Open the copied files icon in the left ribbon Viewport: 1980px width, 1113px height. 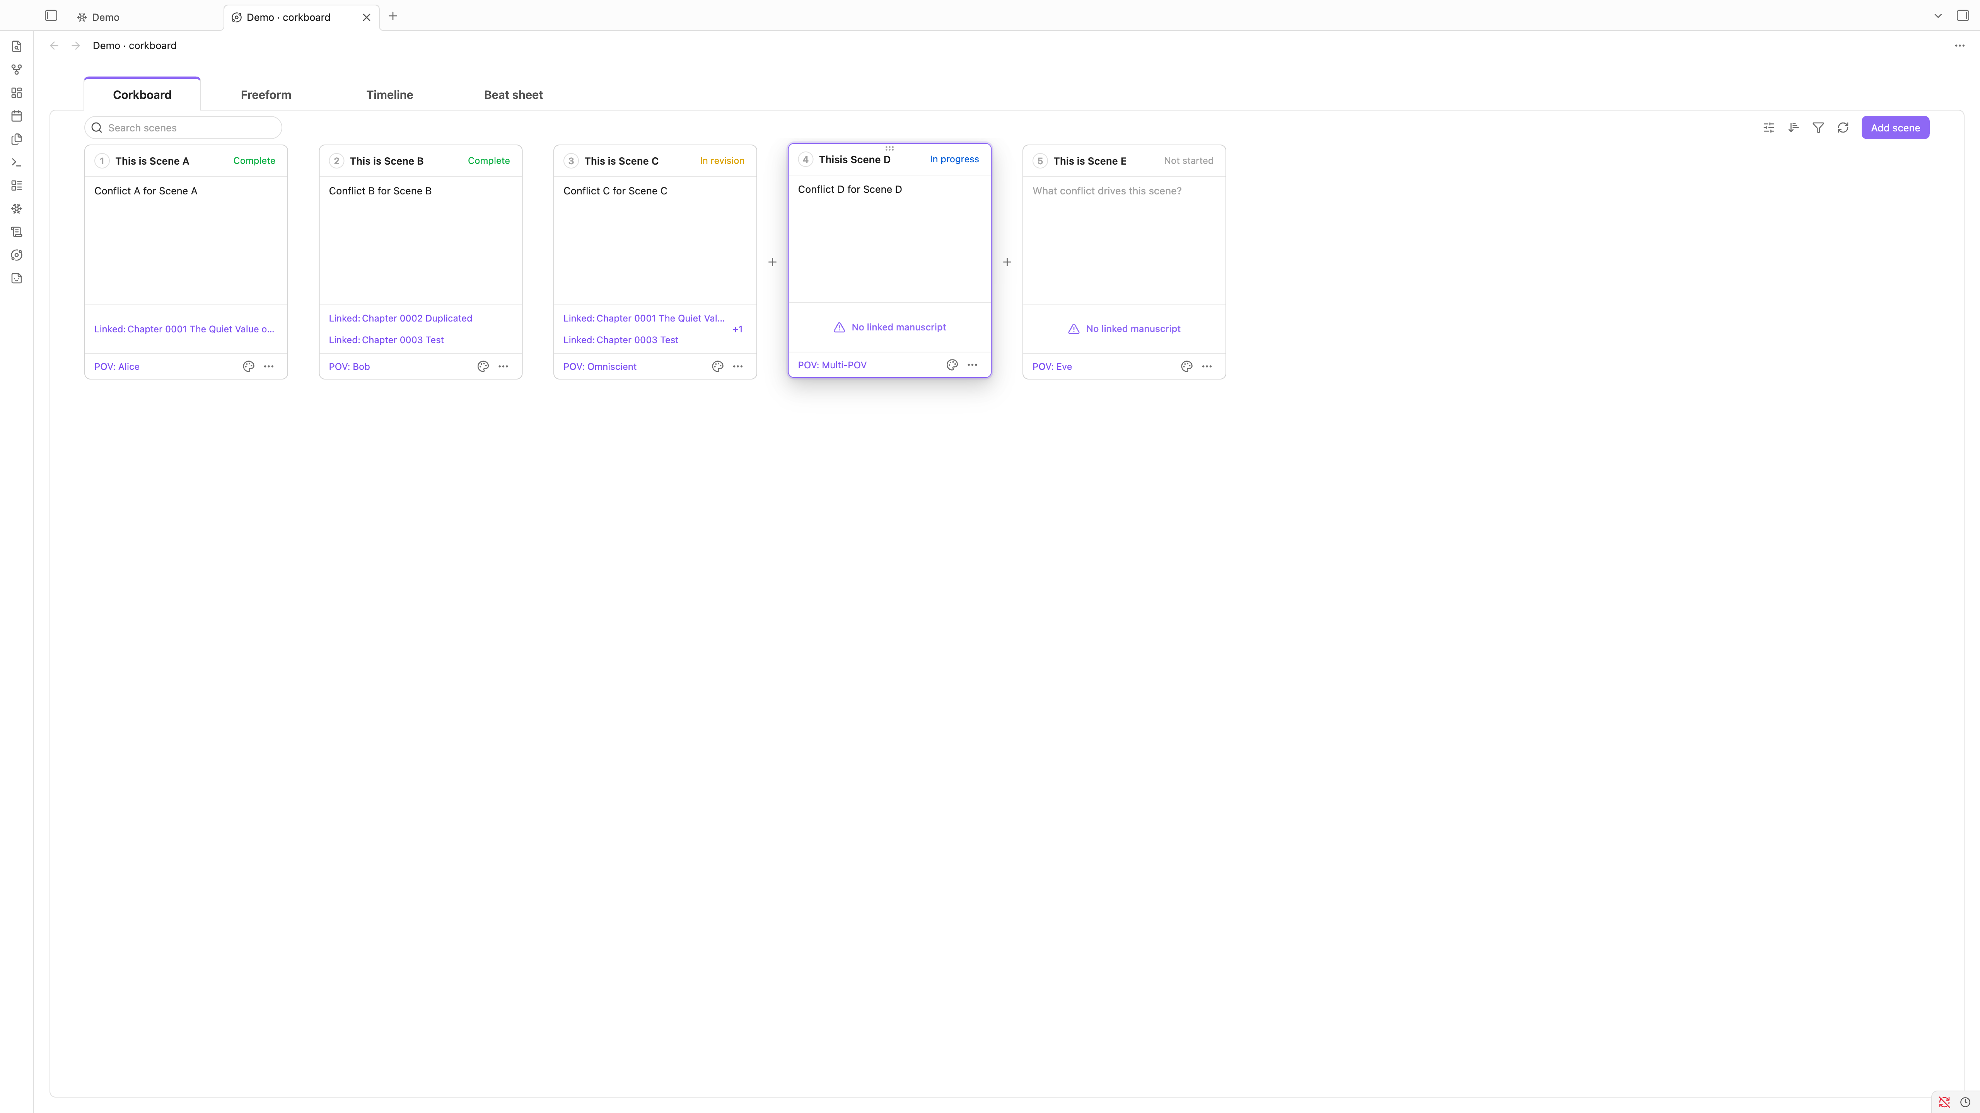pos(16,139)
